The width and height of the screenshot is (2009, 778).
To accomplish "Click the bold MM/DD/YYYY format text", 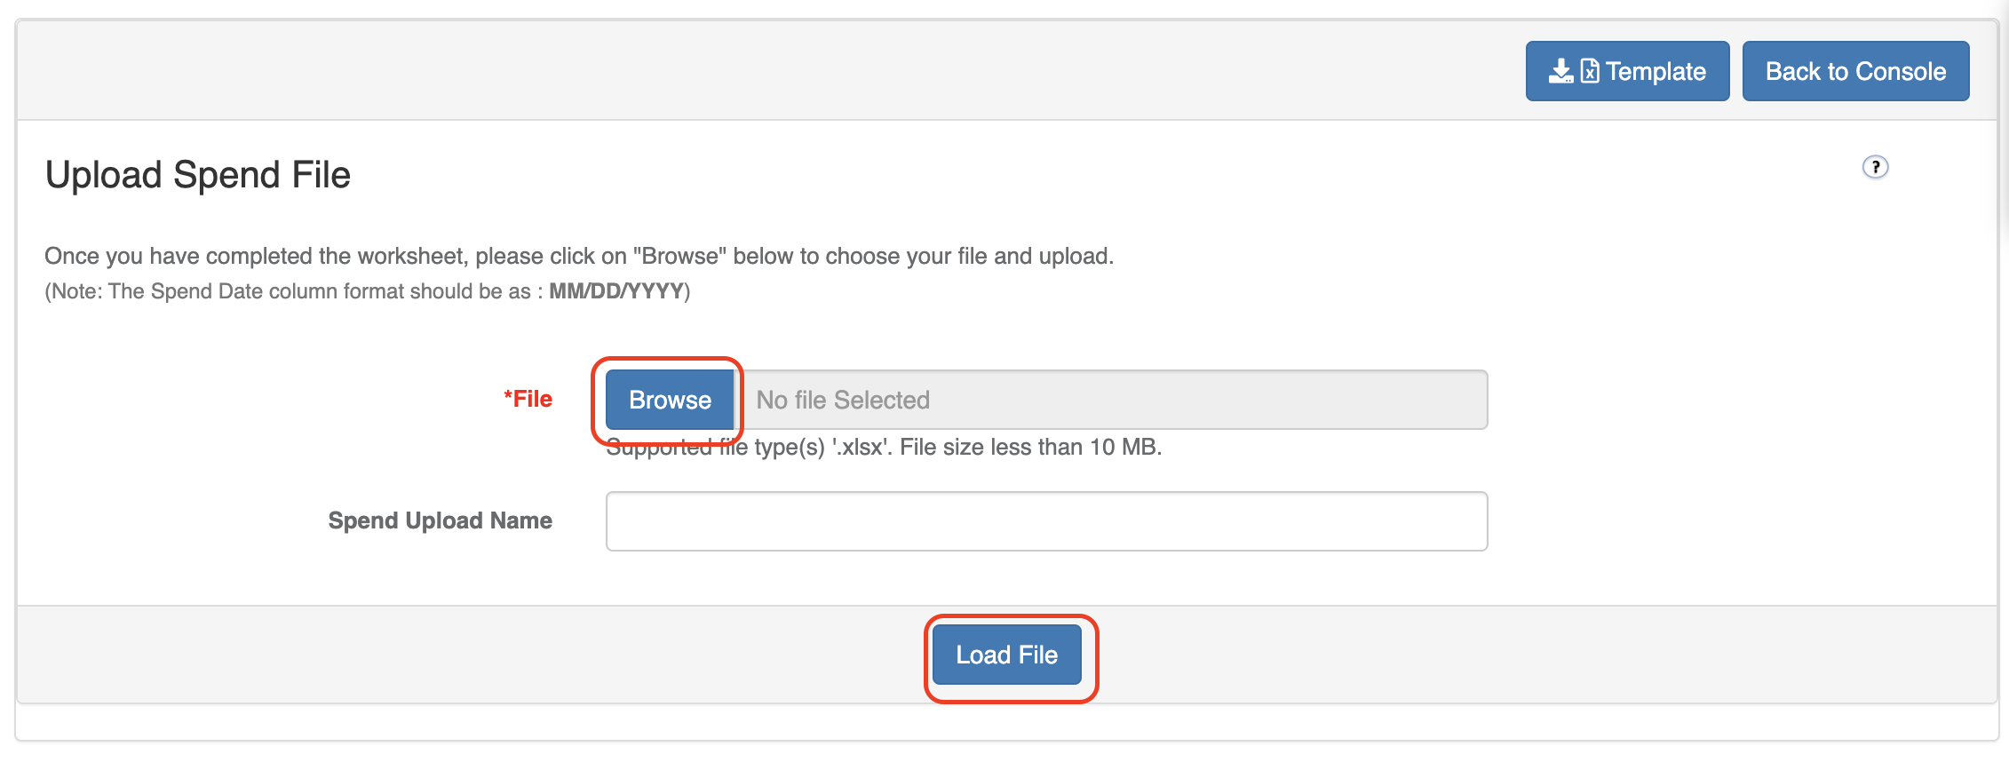I will click(616, 291).
